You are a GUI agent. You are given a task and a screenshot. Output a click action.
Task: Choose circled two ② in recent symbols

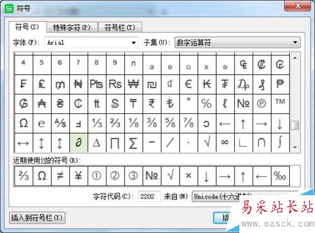[115, 176]
